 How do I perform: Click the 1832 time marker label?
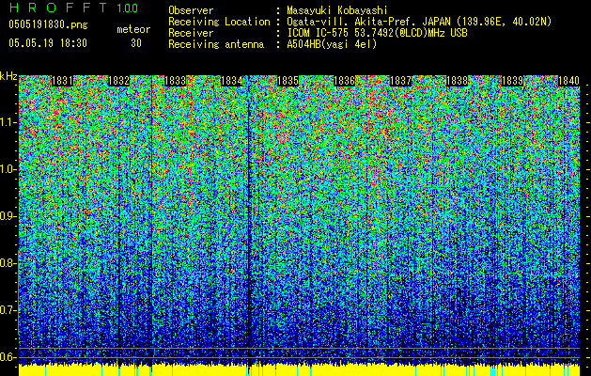[118, 81]
